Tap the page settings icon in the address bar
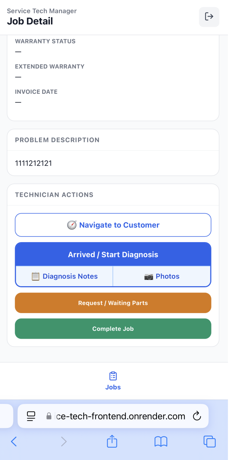 pos(31,416)
